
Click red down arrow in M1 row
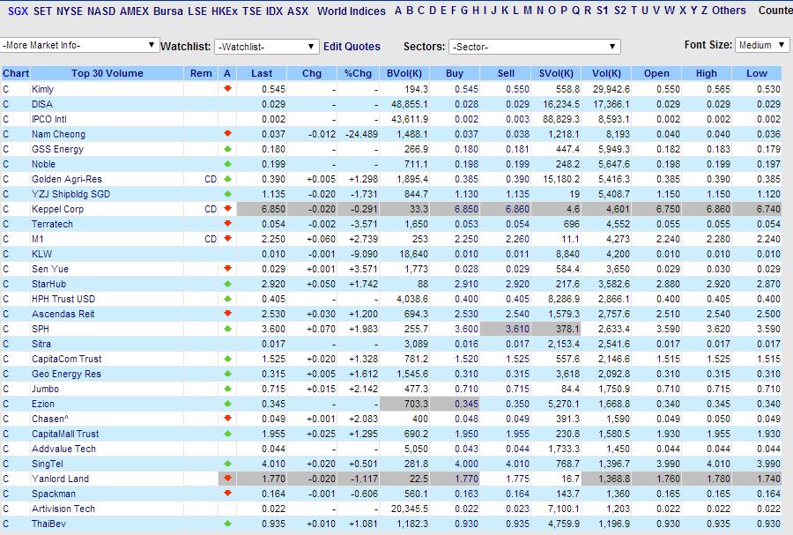(x=227, y=238)
